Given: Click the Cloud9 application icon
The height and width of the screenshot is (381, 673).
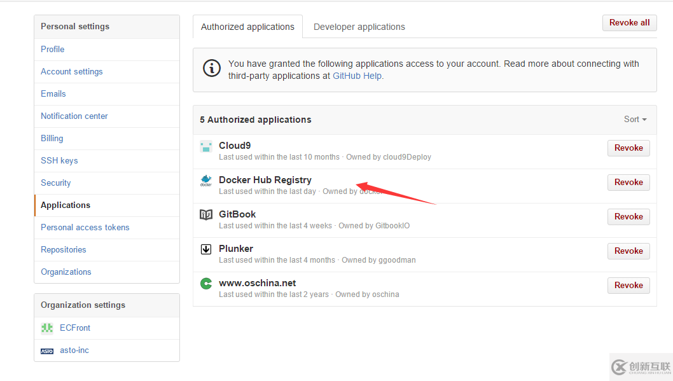Looking at the screenshot, I should pos(206,146).
